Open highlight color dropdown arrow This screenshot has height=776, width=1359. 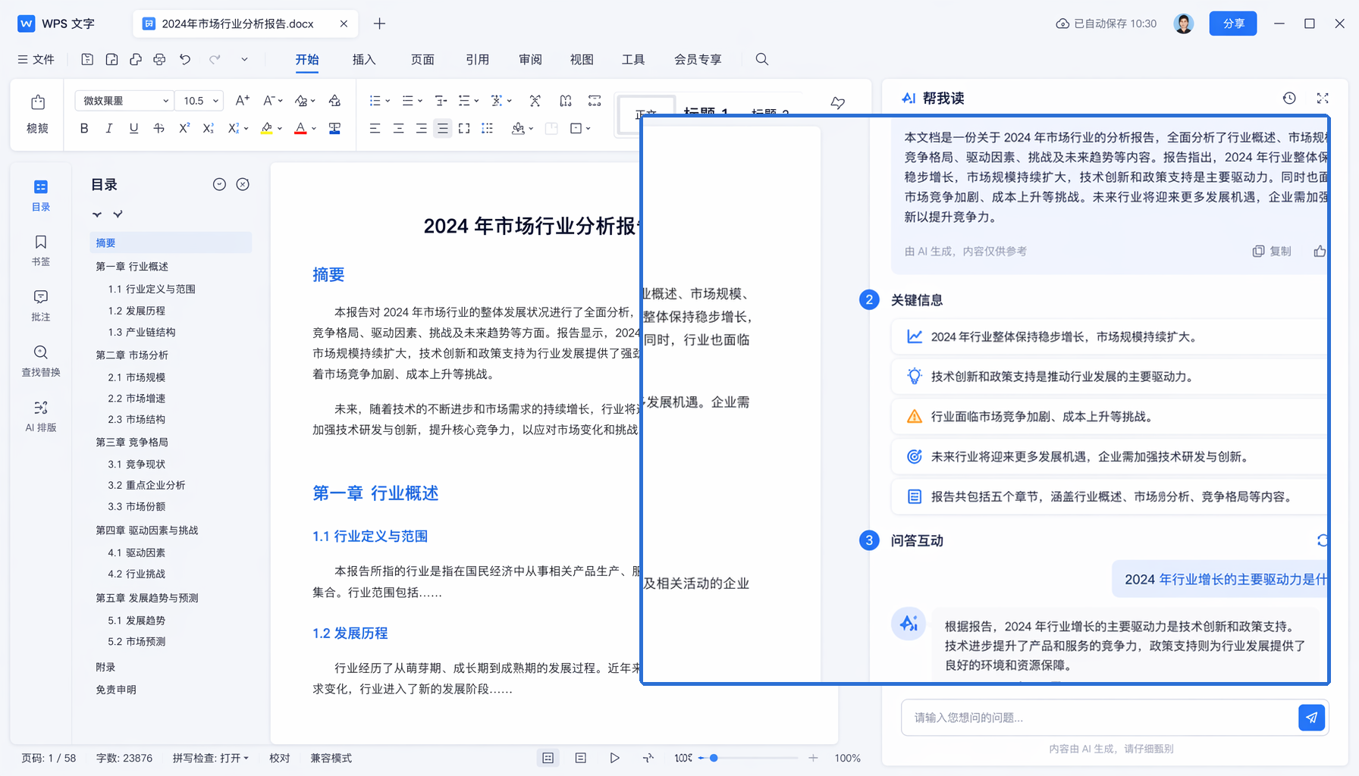280,129
